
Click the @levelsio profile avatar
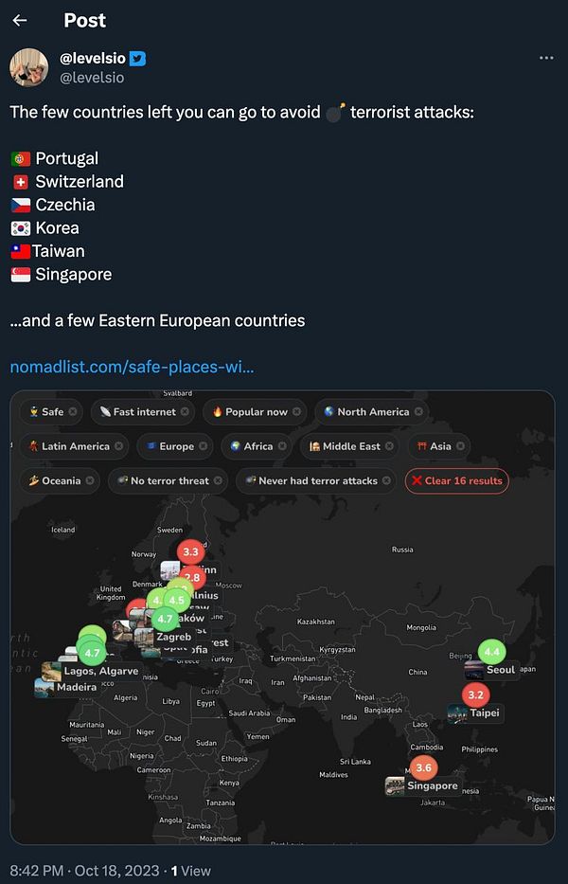pyautogui.click(x=29, y=66)
